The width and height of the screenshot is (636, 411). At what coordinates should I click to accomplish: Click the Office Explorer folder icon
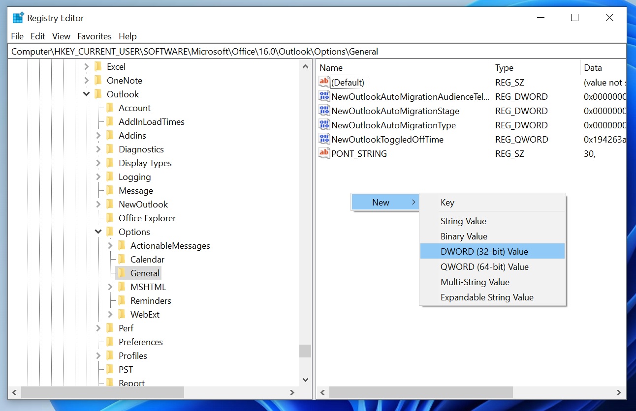pyautogui.click(x=110, y=218)
